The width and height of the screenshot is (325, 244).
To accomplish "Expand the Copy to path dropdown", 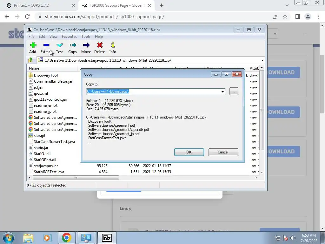I will [222, 91].
